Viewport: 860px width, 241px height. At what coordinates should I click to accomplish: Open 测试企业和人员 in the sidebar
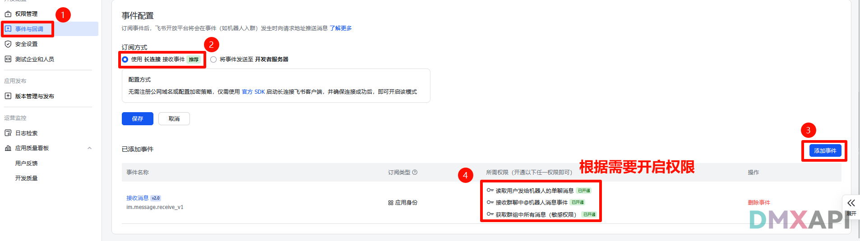(x=35, y=59)
